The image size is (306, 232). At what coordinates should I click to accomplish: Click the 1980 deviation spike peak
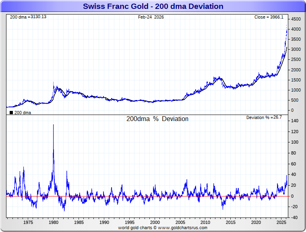pos(54,125)
